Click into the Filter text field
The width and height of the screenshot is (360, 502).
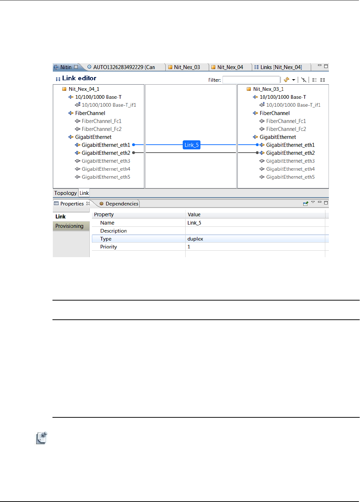click(251, 80)
